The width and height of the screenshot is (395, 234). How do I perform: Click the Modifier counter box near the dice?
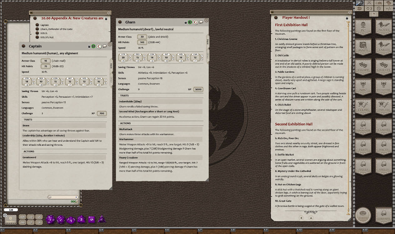coord(11,219)
